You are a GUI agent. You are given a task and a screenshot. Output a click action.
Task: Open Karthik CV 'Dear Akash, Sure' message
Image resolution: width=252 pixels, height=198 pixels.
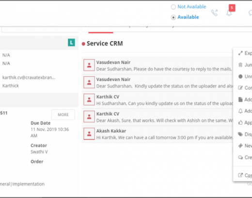(157, 117)
